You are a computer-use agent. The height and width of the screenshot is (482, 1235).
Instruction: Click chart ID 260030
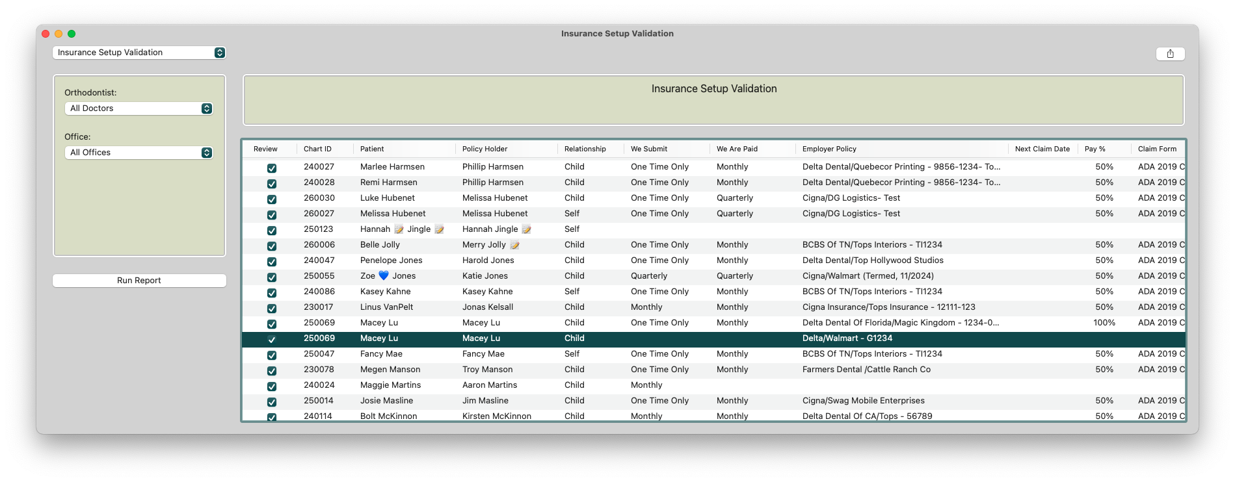[x=319, y=198]
